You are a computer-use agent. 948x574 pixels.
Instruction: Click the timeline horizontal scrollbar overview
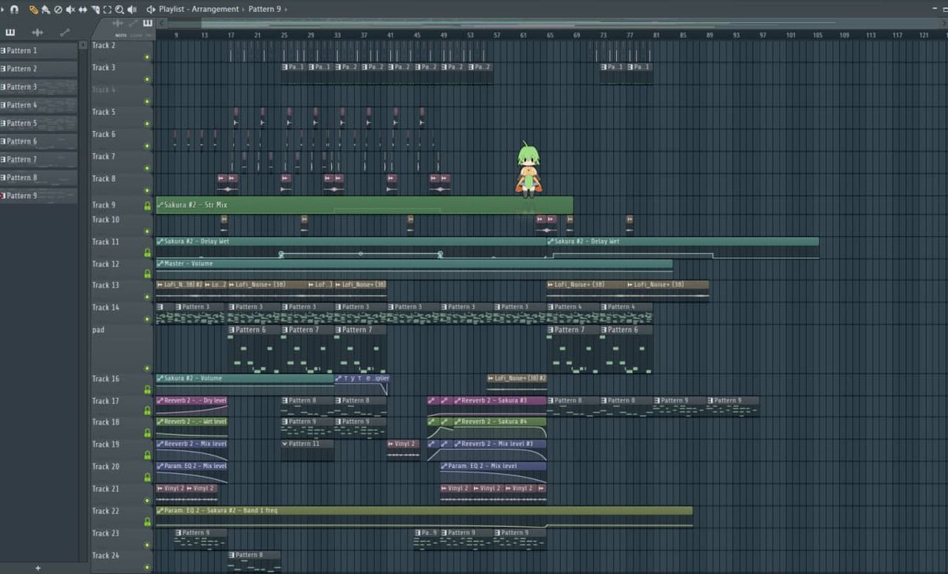[552, 23]
